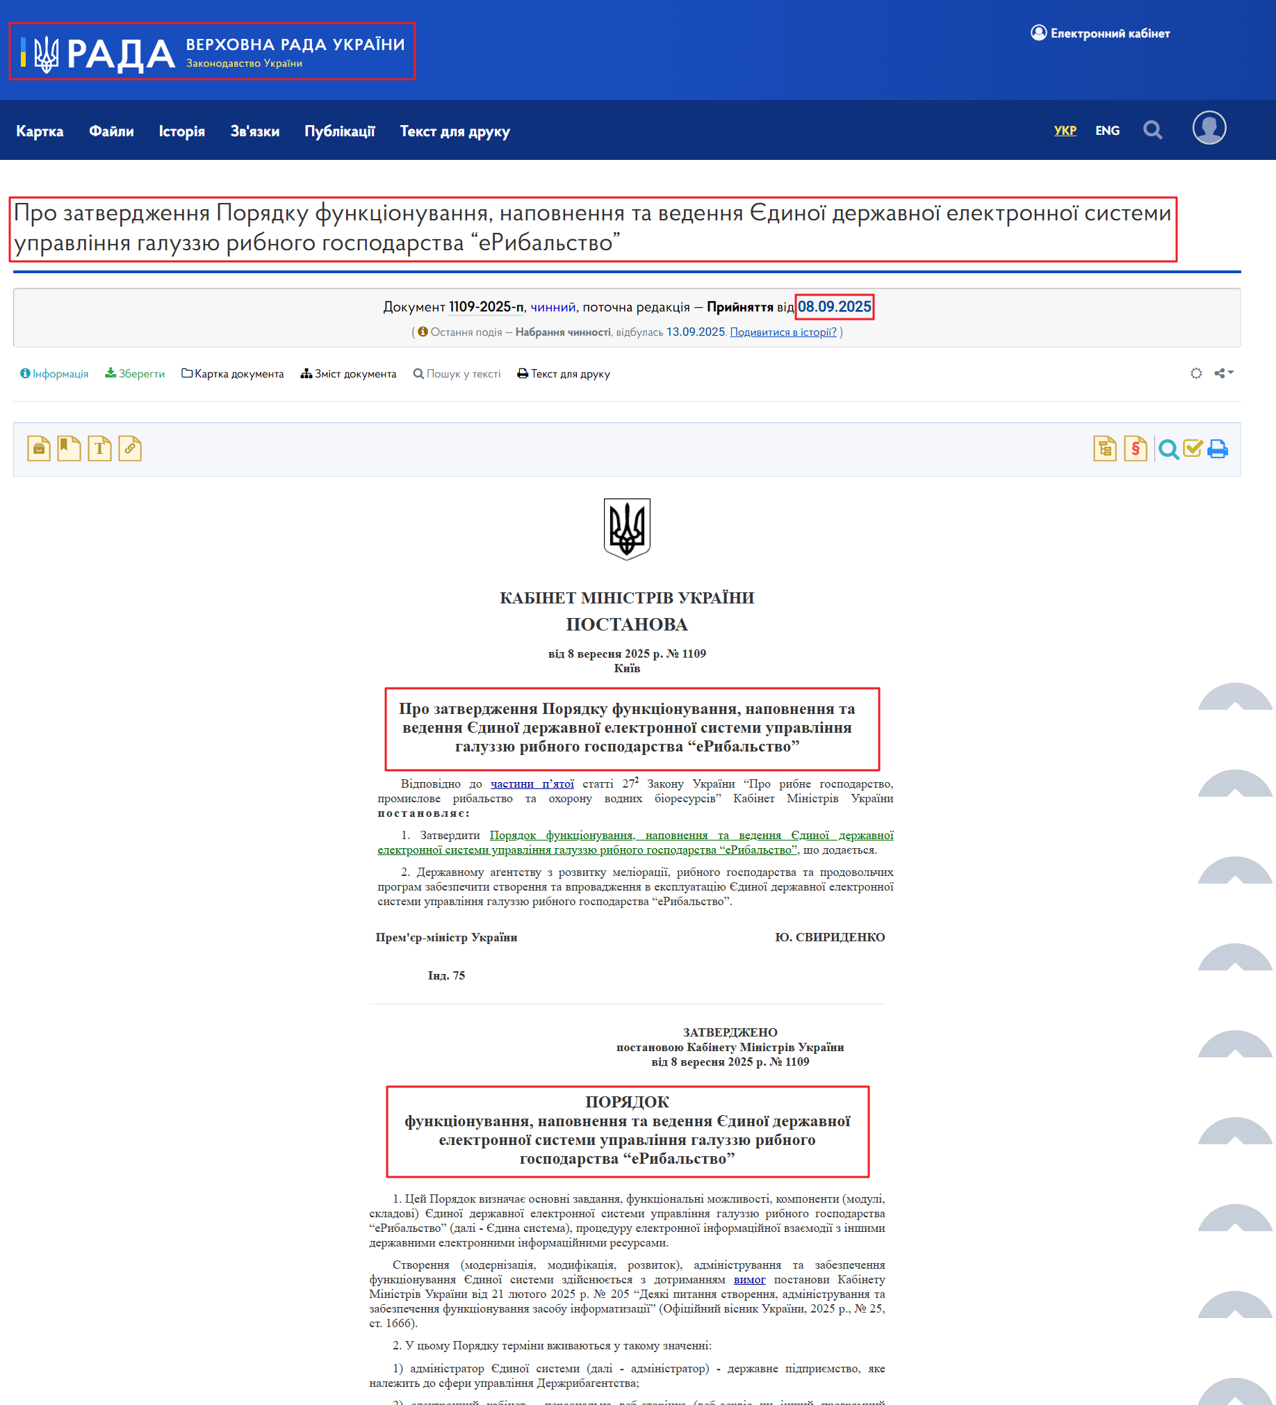Click Зберегти to download document
Viewport: 1276px width, 1405px height.
(x=136, y=373)
